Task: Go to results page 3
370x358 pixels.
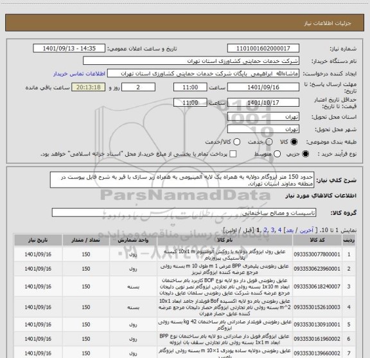Action: (272, 230)
